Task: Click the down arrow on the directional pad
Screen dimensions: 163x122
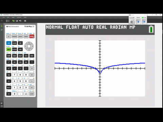Action: pyautogui.click(x=29, y=49)
